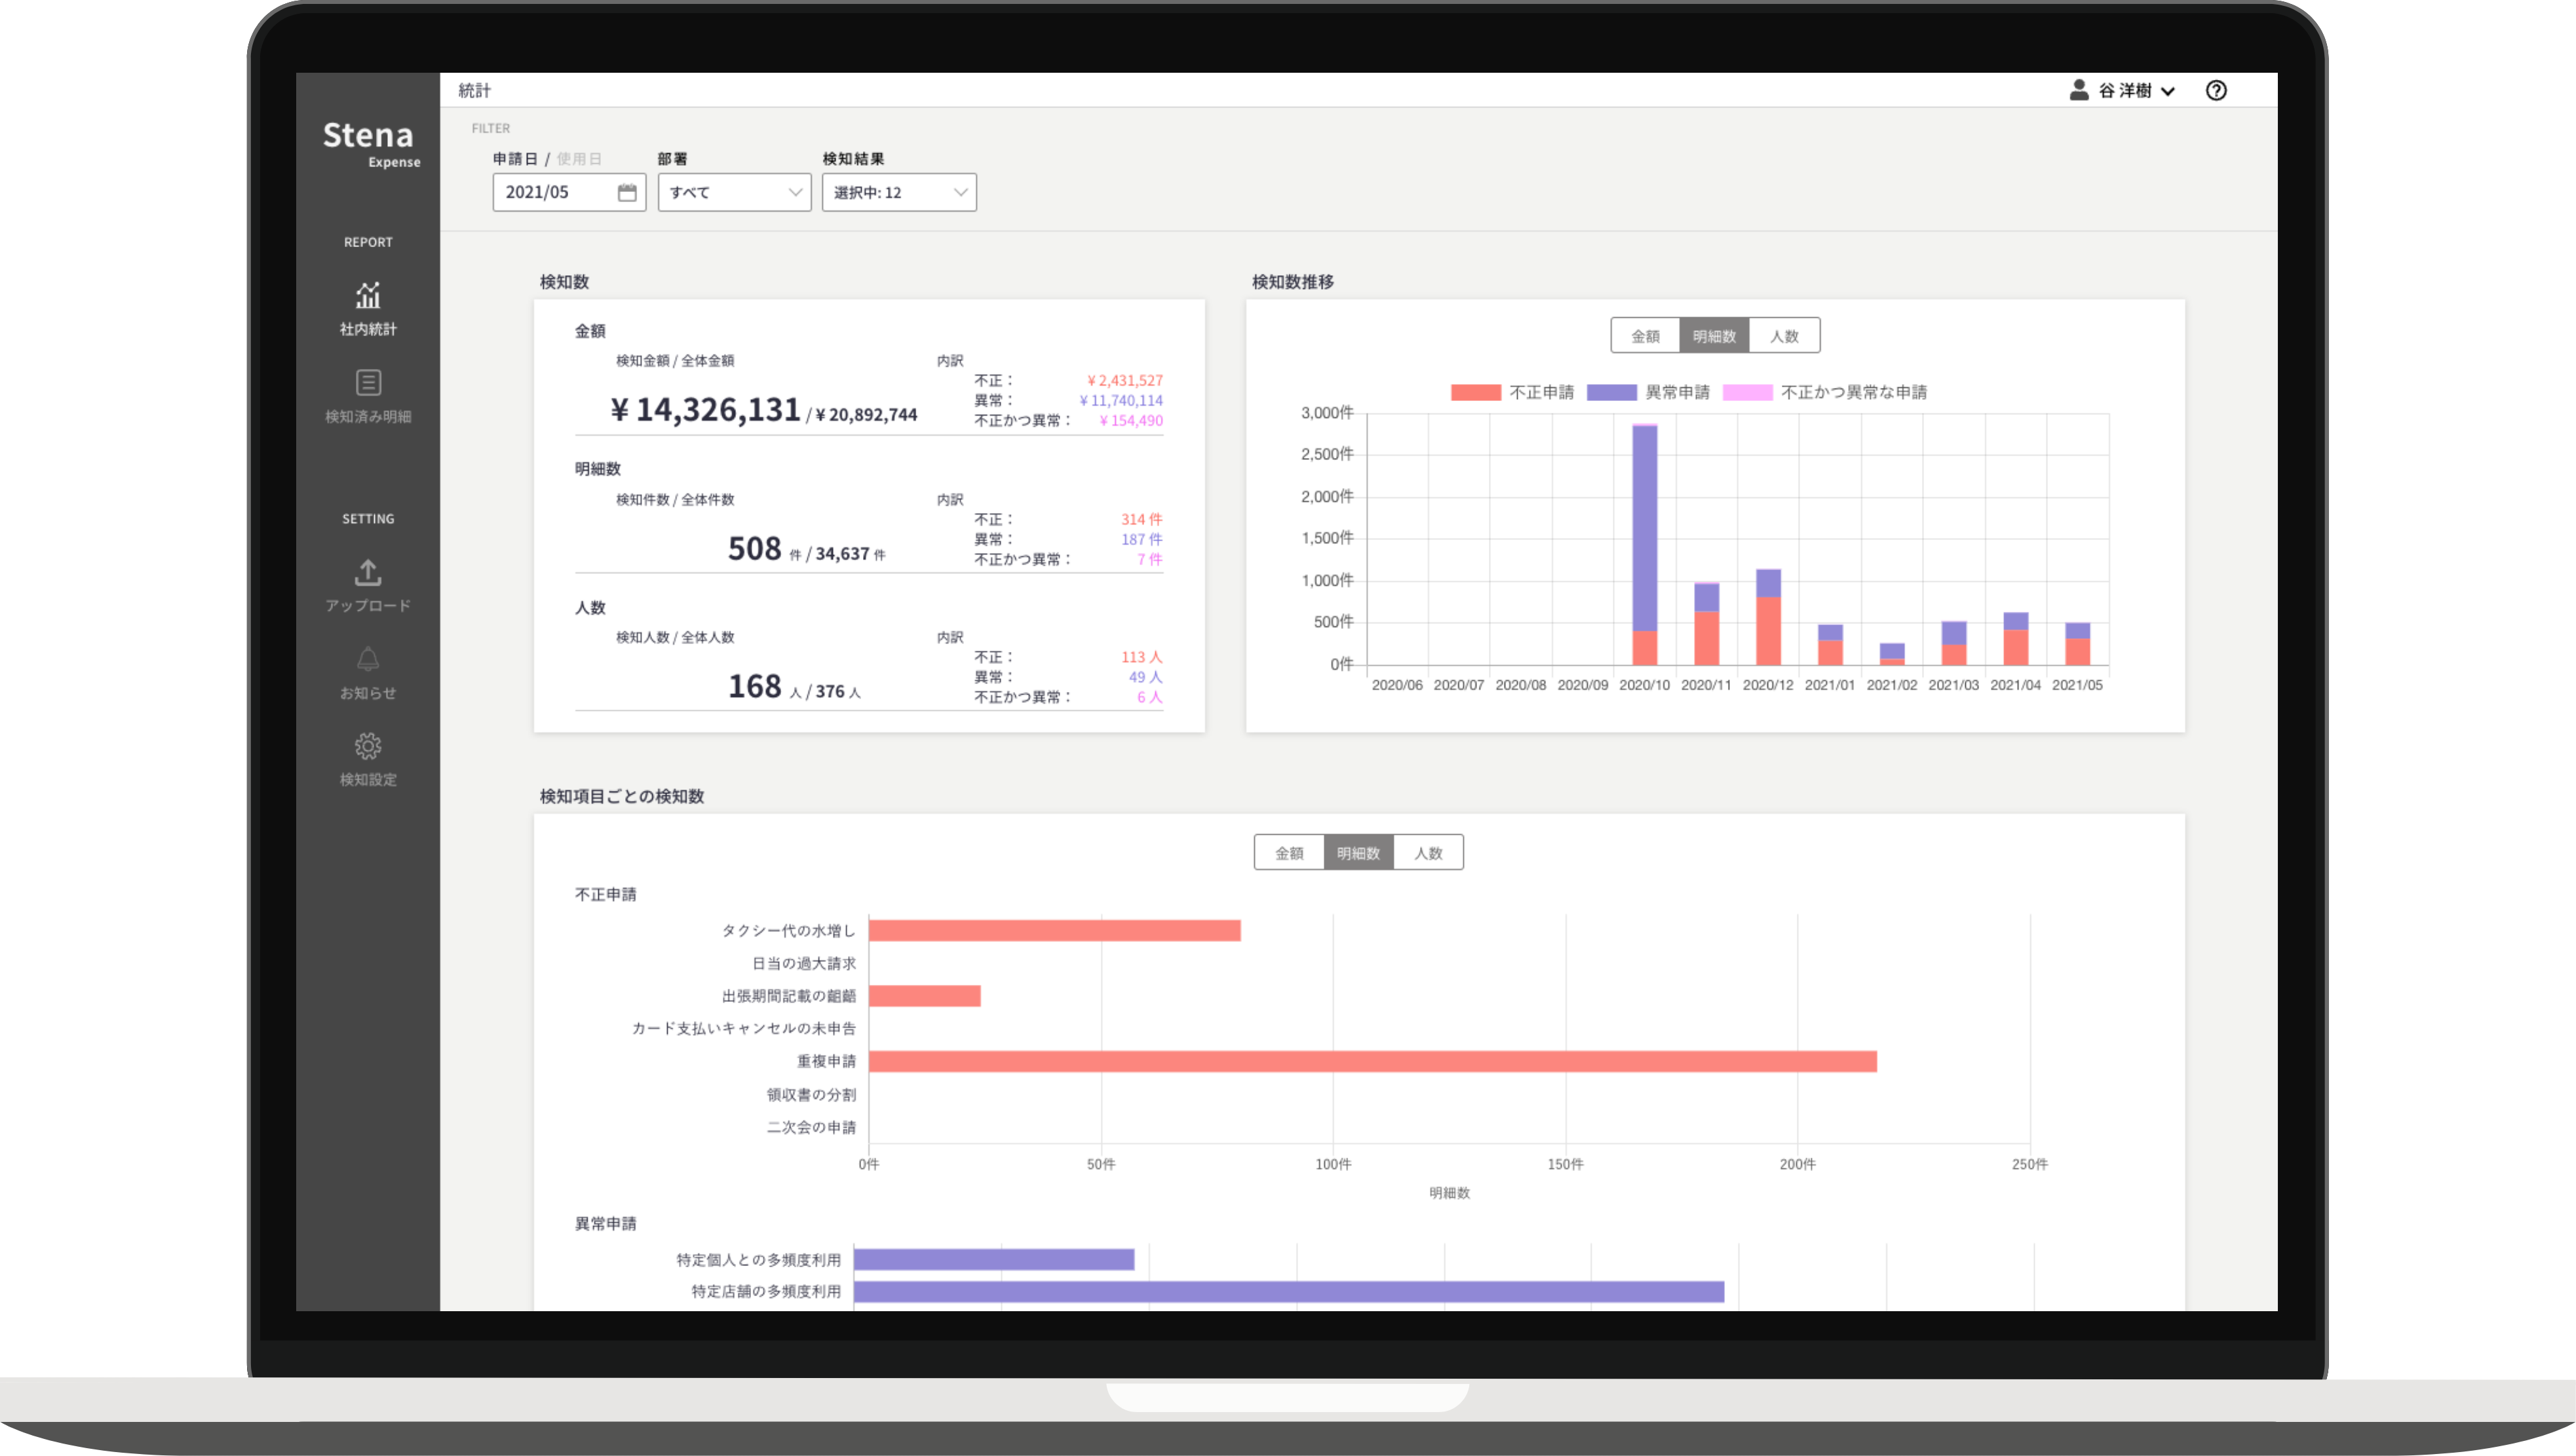Click the 187 件 異常 count

(x=1141, y=540)
